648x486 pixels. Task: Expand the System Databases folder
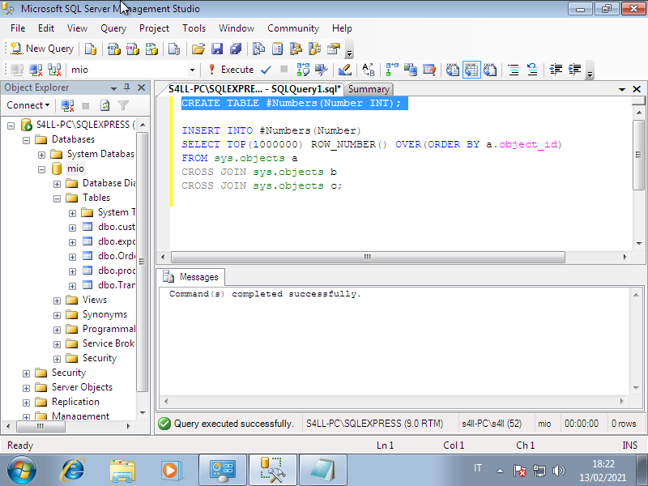coord(42,155)
